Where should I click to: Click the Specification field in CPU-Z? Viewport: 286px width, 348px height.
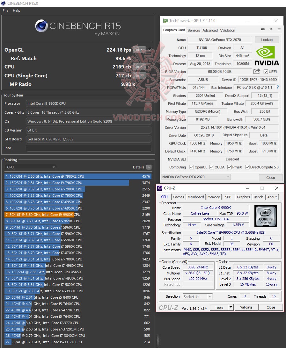tap(231, 232)
